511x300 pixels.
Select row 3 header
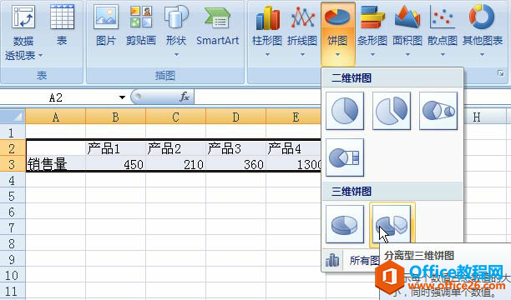(x=13, y=164)
